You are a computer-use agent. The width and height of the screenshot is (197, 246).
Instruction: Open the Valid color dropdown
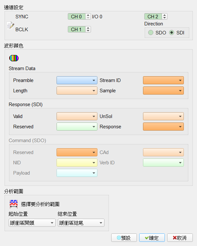77,116
